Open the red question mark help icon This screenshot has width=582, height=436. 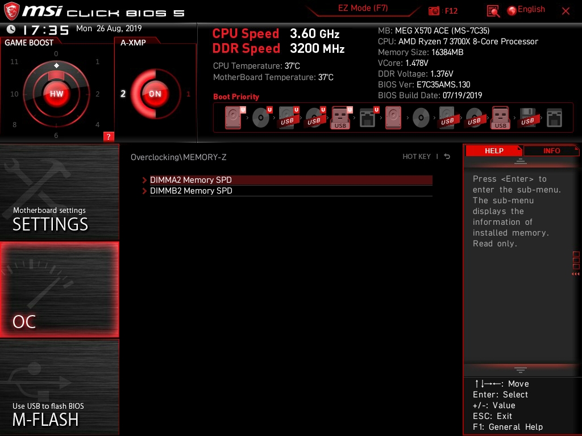tap(109, 136)
